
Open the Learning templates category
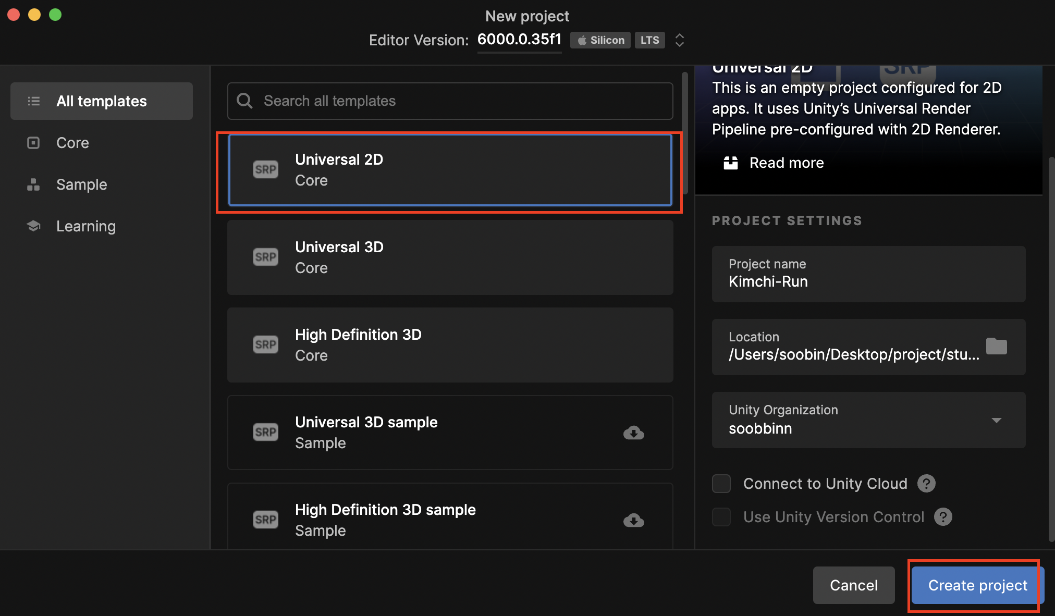[x=85, y=226]
